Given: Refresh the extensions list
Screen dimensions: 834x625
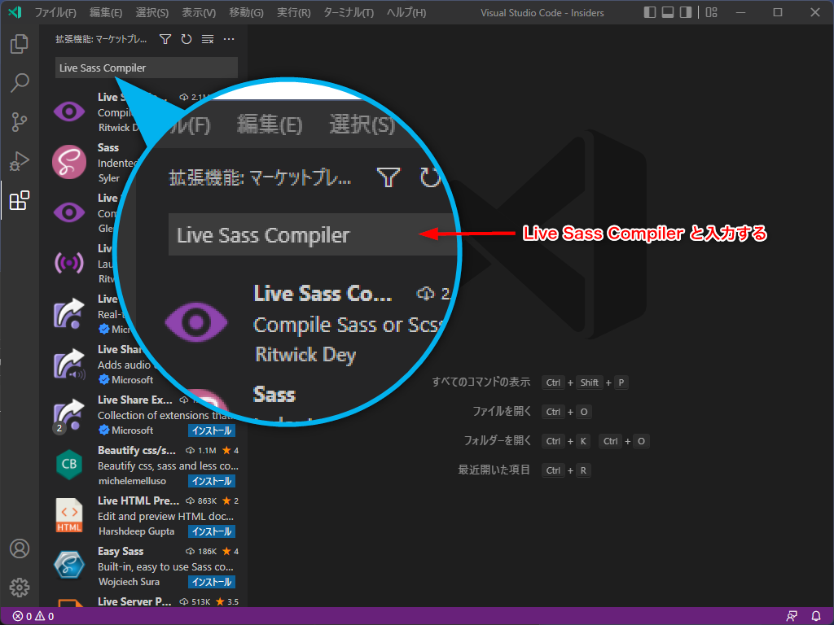Looking at the screenshot, I should (187, 39).
